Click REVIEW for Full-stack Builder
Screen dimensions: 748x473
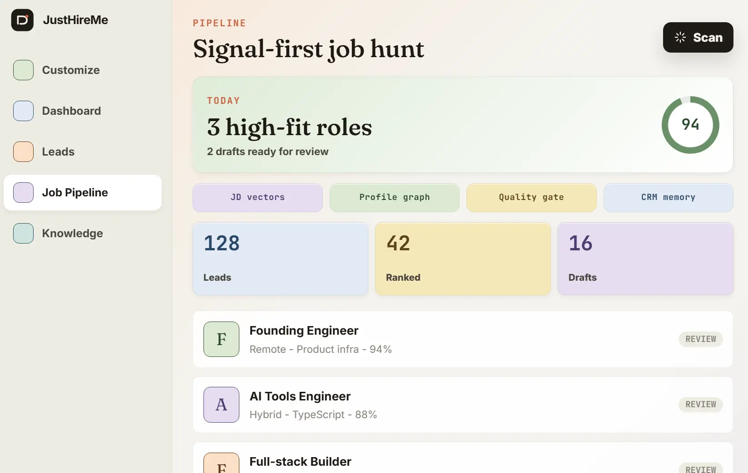tap(701, 468)
